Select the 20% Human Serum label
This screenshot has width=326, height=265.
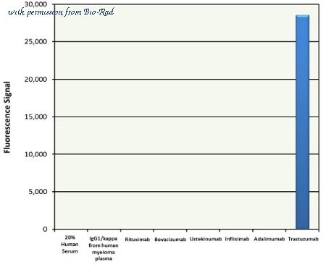(x=70, y=244)
